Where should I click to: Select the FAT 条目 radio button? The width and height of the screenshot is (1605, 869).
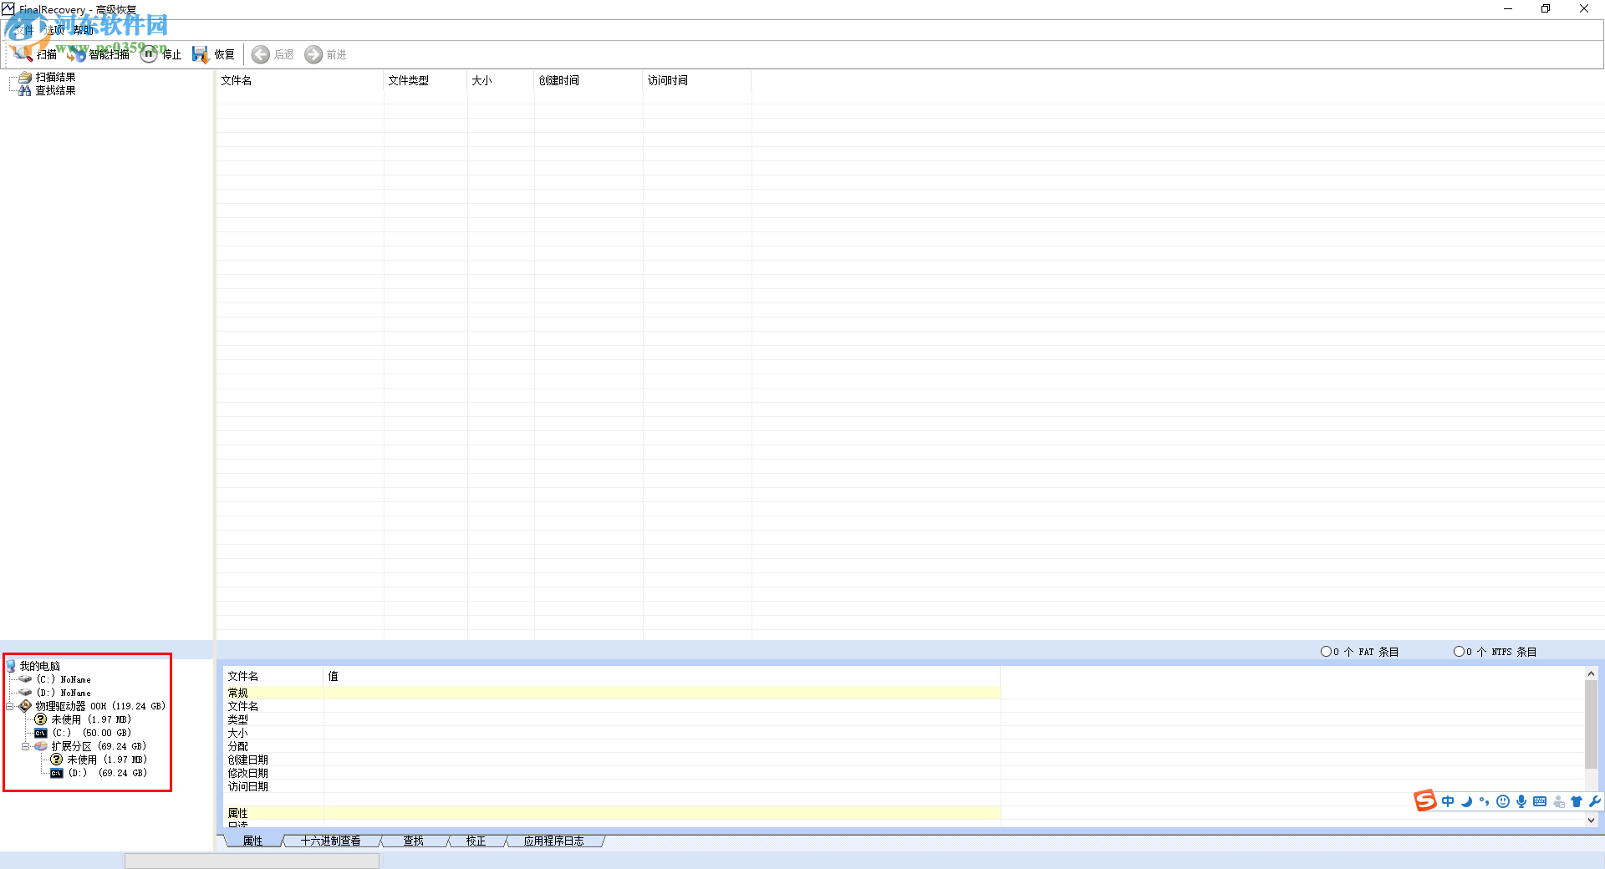pyautogui.click(x=1326, y=652)
